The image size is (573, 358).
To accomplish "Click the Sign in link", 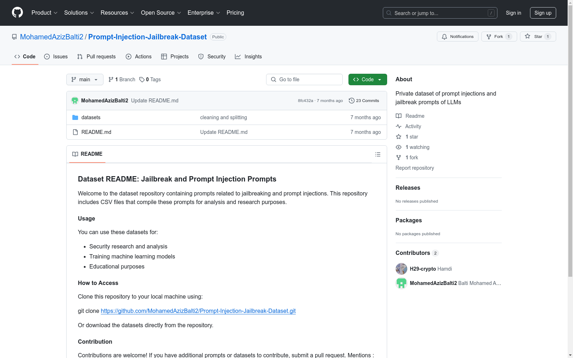I will 514,13.
